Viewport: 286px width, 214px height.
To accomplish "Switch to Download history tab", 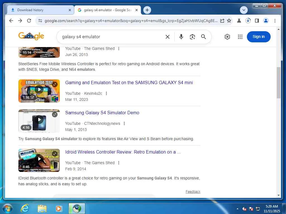I will [40, 10].
